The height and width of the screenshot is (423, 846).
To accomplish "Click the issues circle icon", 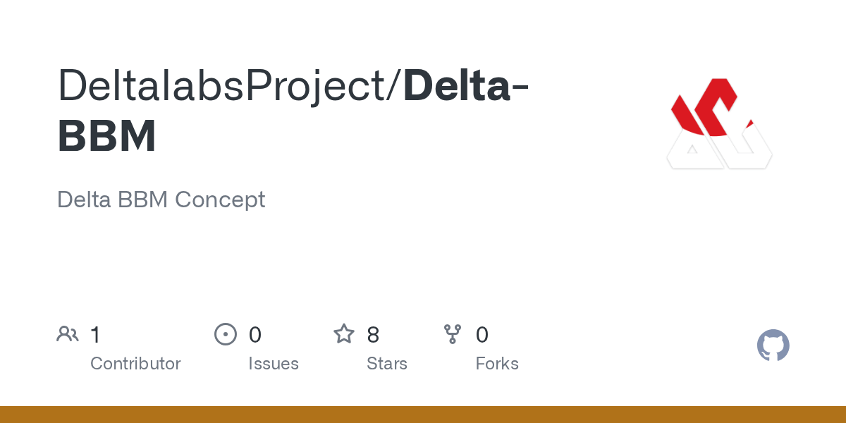I will coord(225,334).
